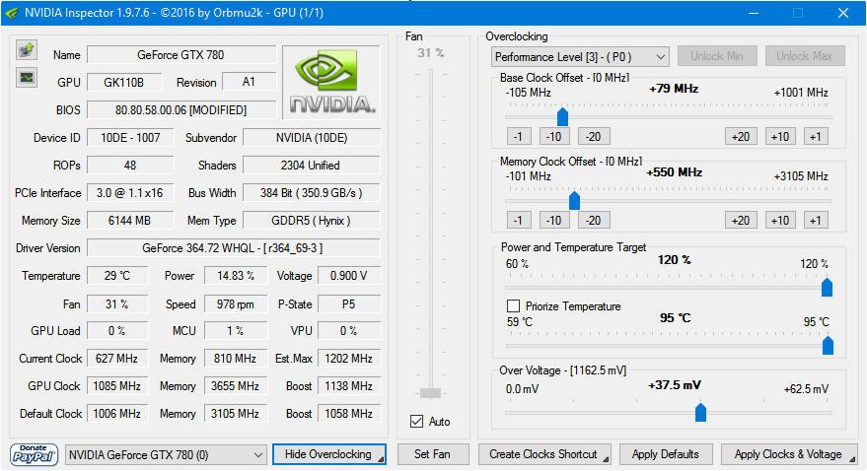Click the Mem Type value GDDR5 ( Hynix )

tap(312, 221)
